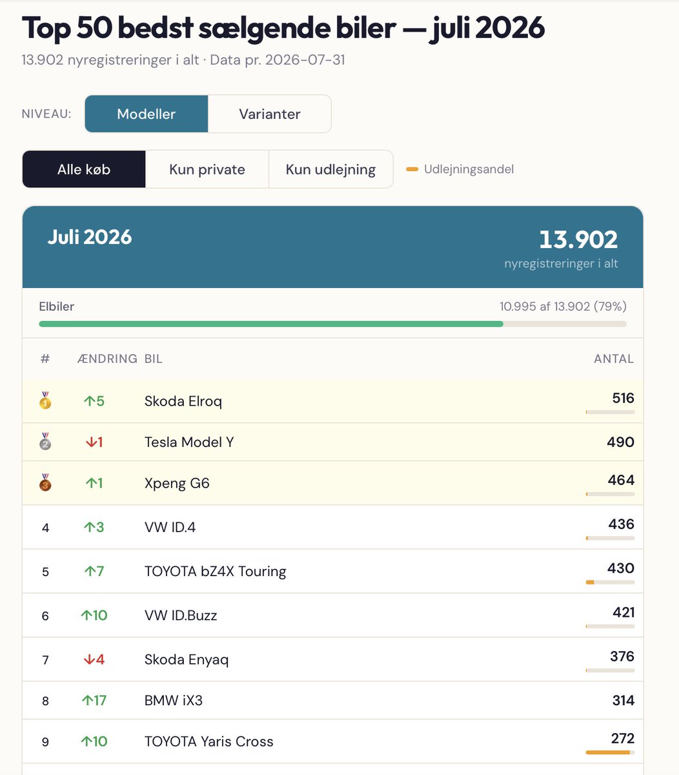This screenshot has width=679, height=775.
Task: Click the ÆNDRING column header
Action: pyautogui.click(x=107, y=358)
